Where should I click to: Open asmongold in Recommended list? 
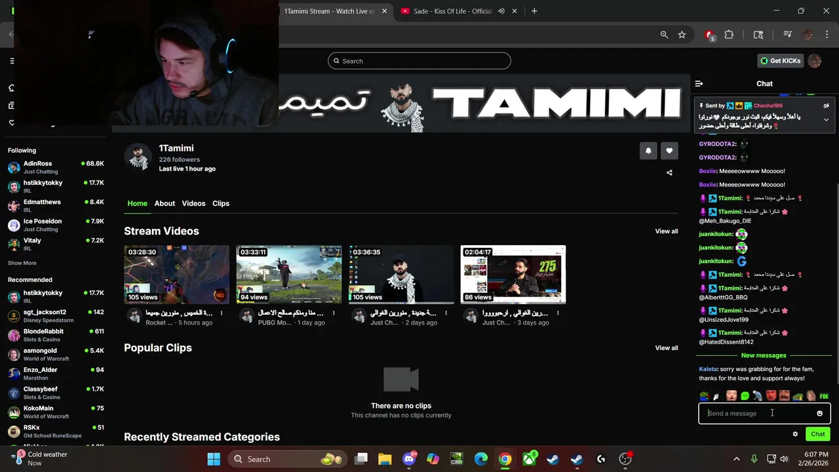coord(56,355)
